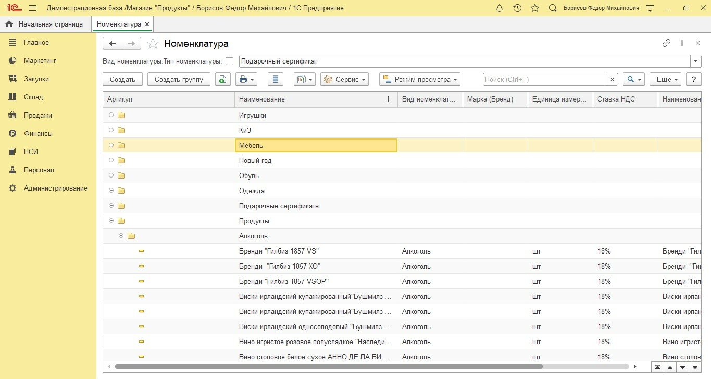This screenshot has width=711, height=379.
Task: Open favorites star in title bar
Action: point(535,8)
